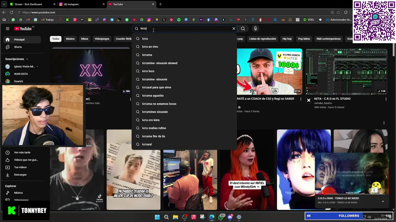The width and height of the screenshot is (396, 222).
Task: Go back in the browser
Action: click(x=4, y=12)
